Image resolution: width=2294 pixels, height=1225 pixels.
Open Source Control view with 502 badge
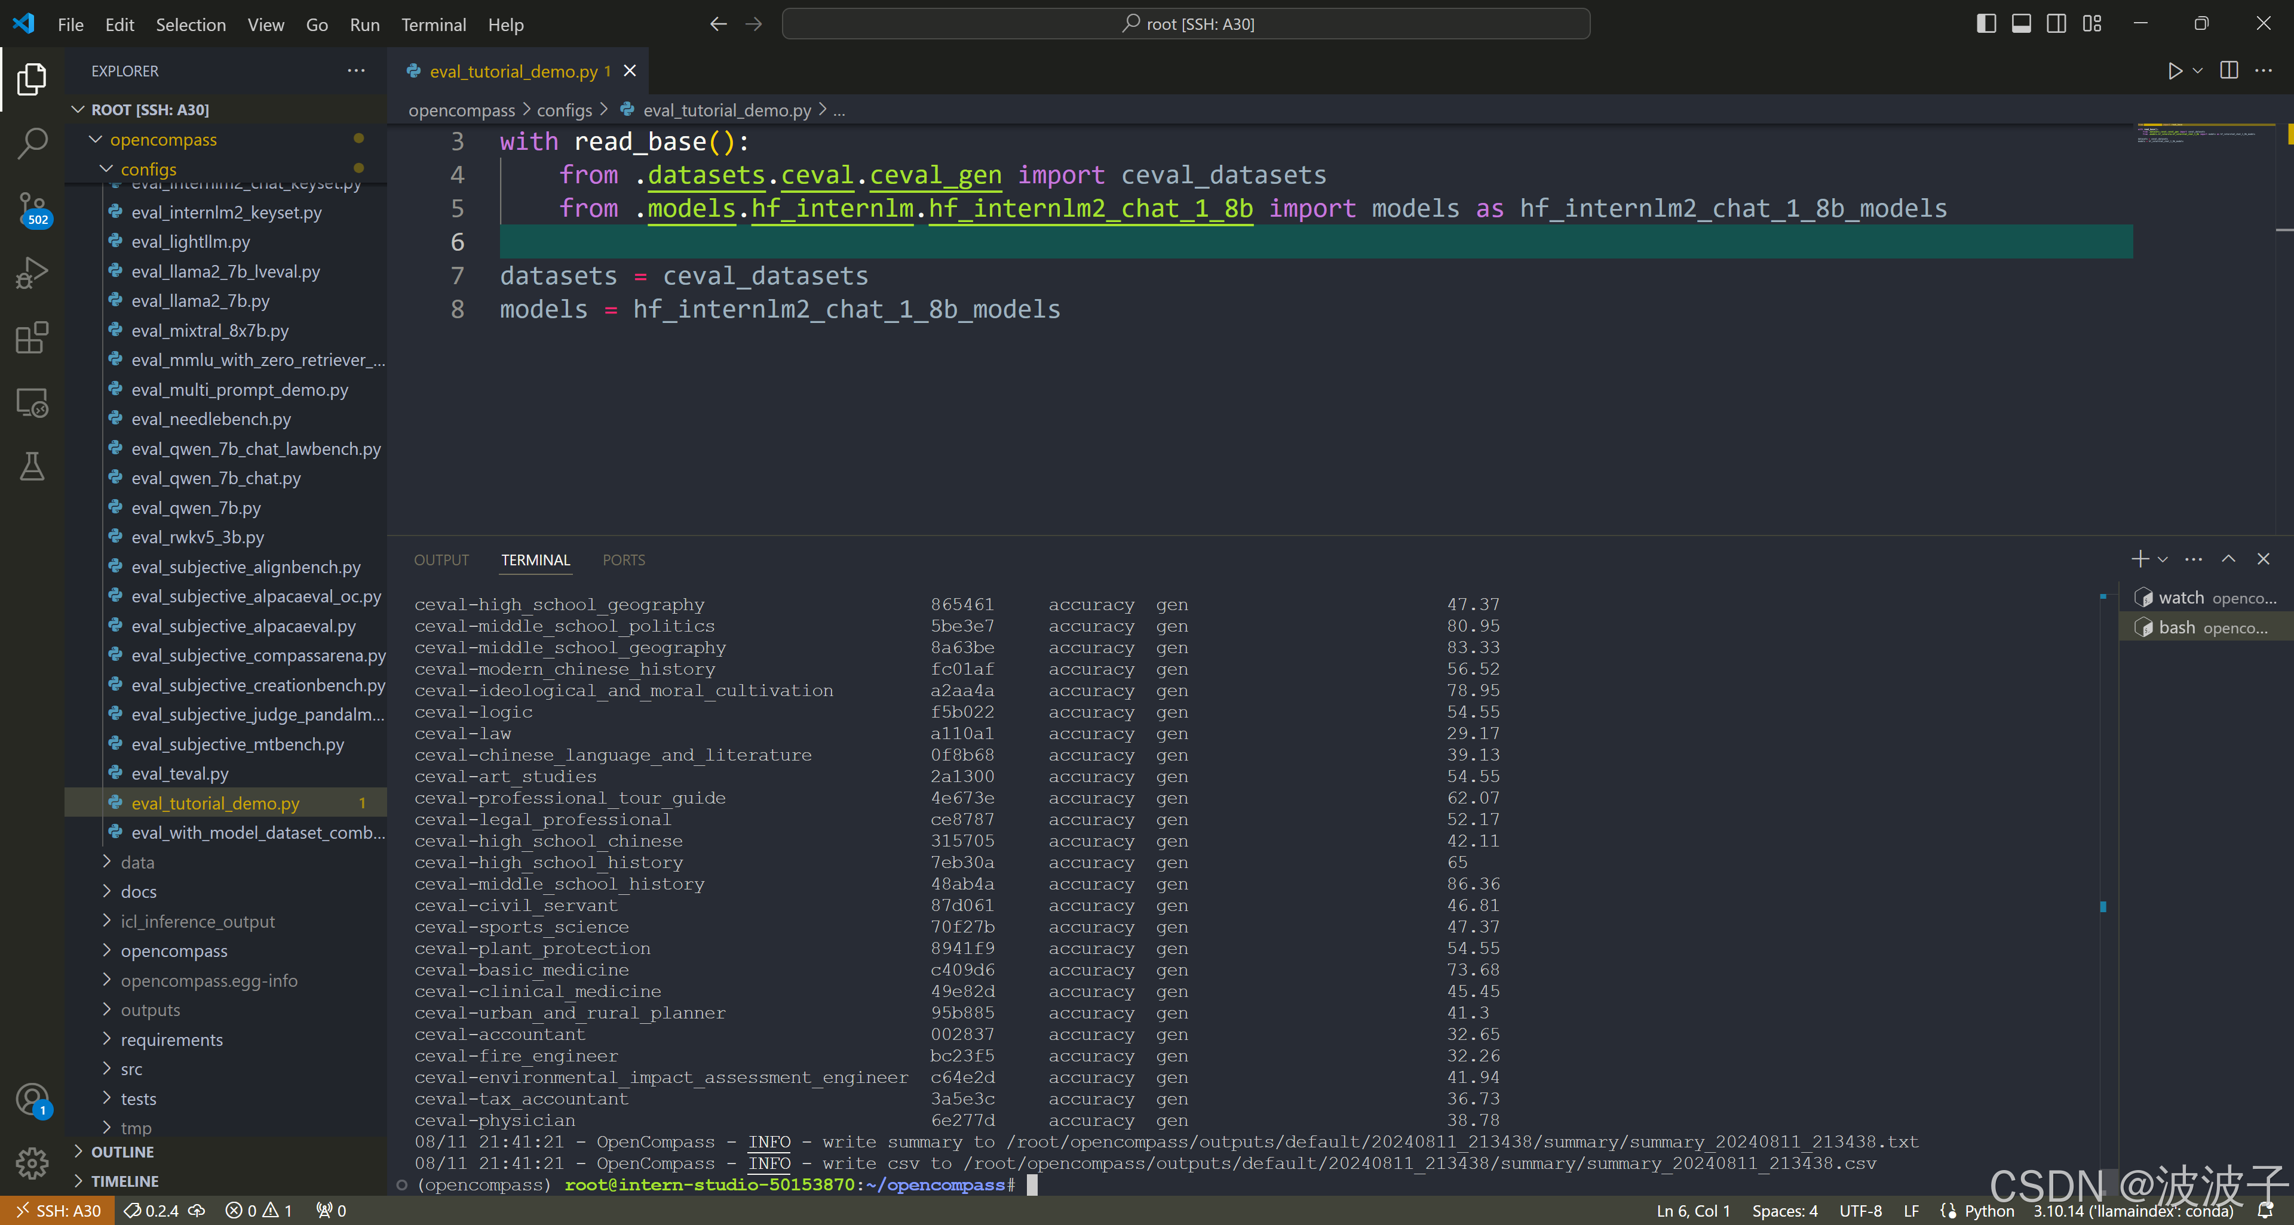point(32,208)
